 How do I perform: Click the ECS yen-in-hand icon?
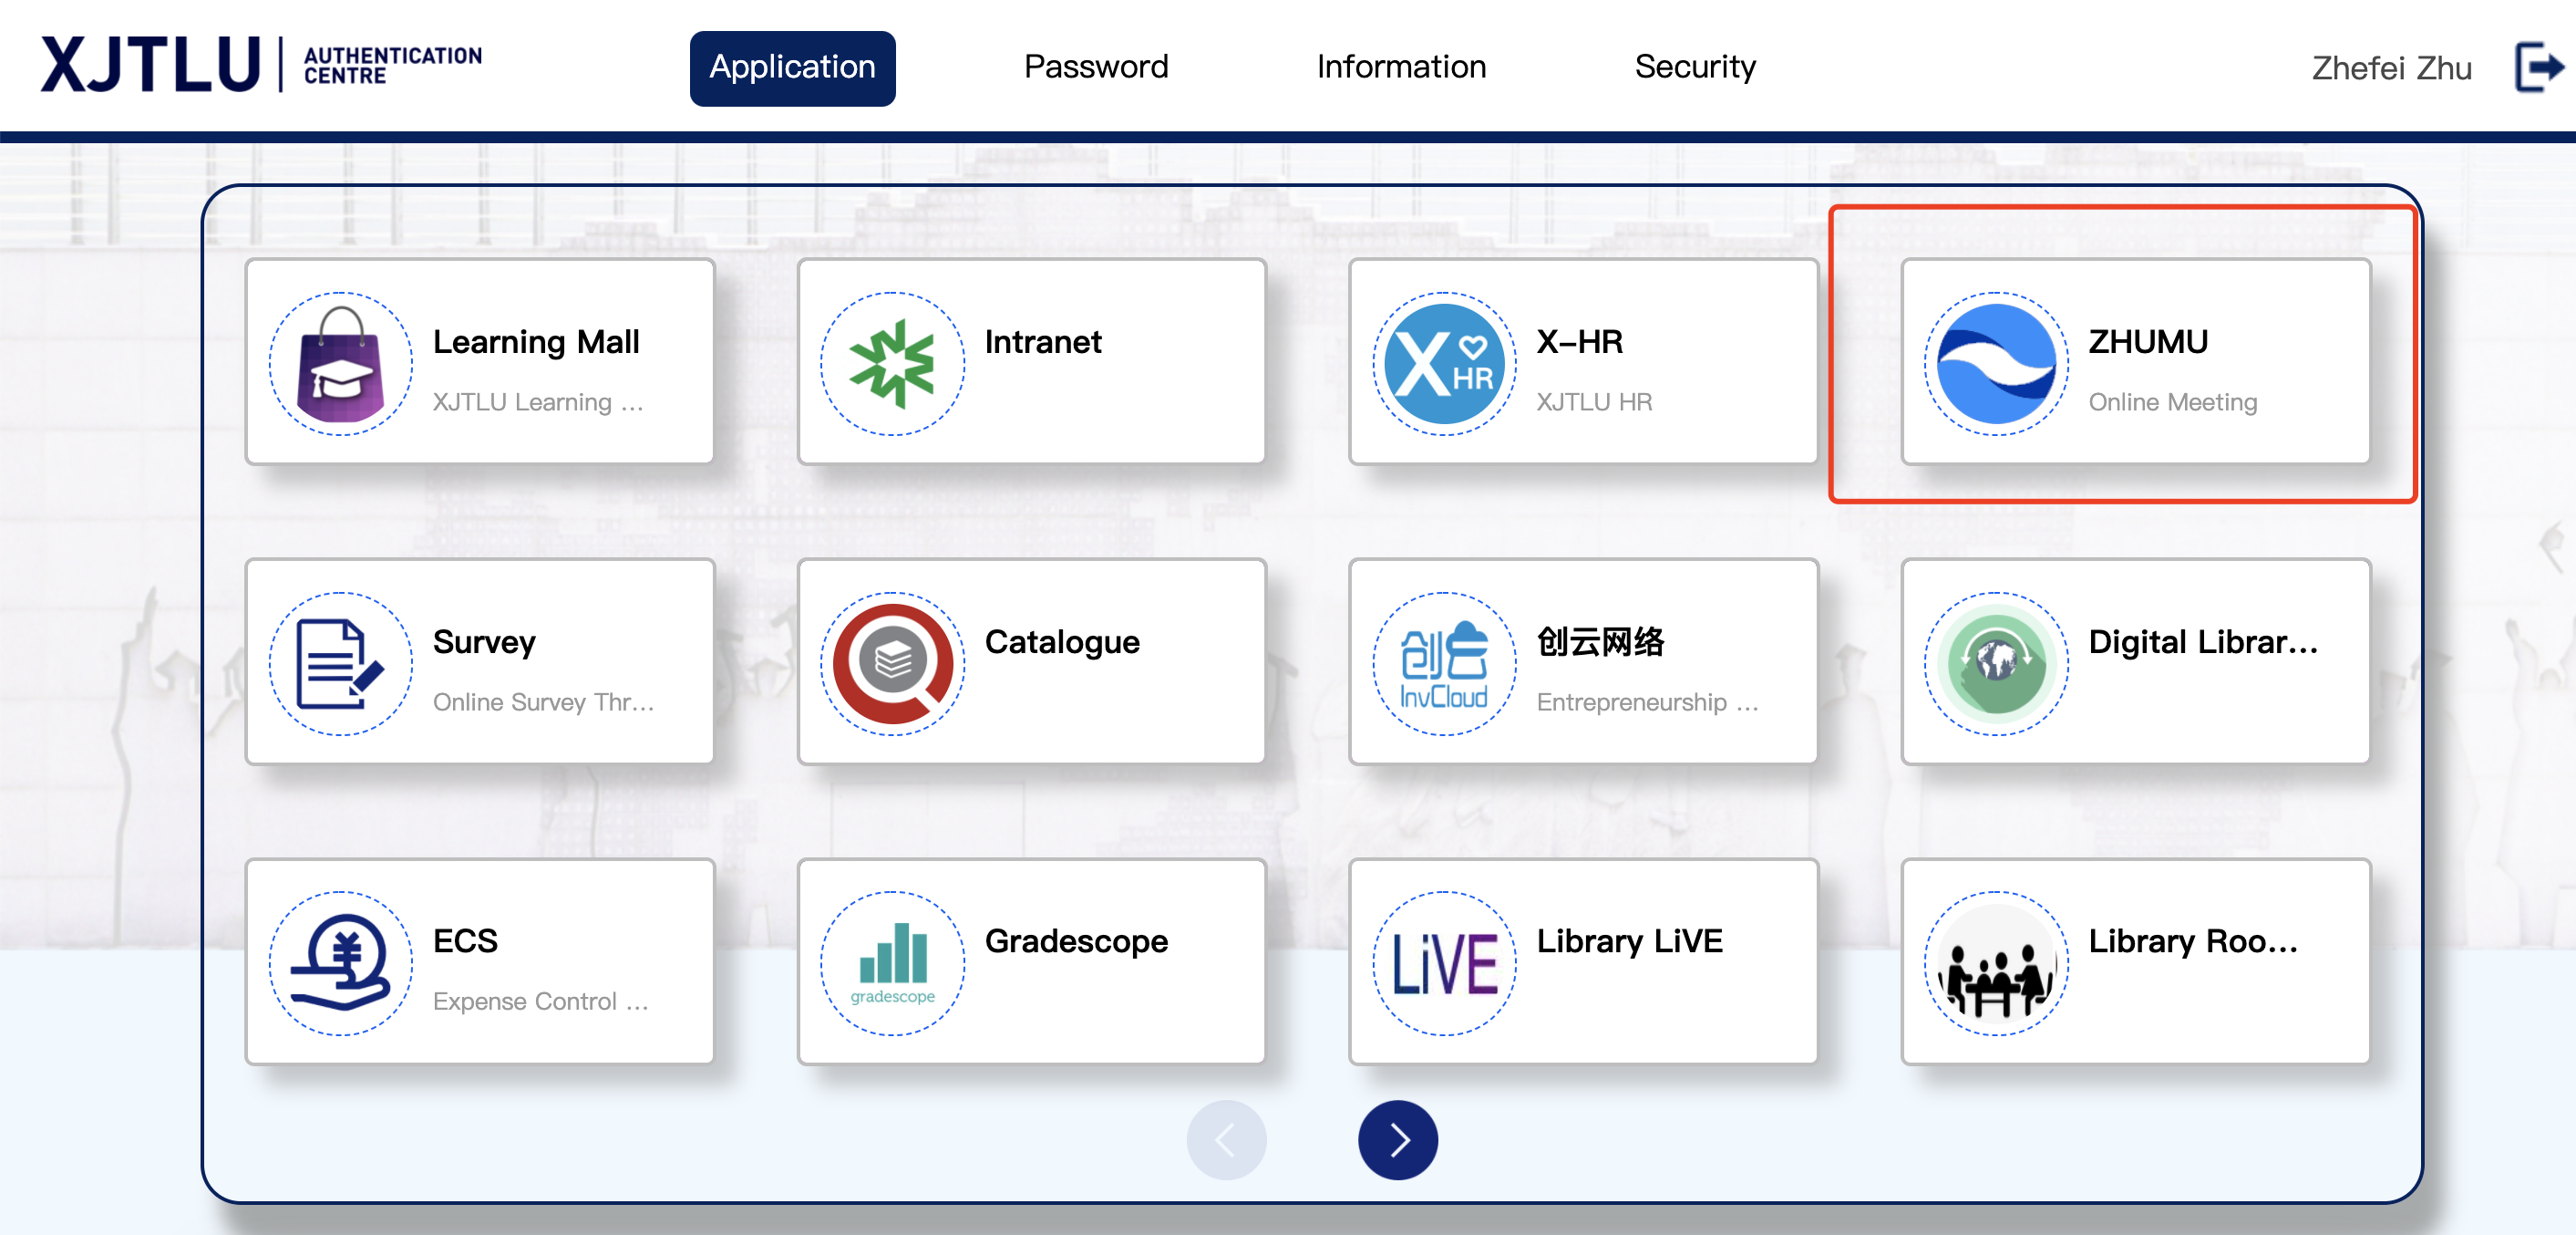point(341,963)
